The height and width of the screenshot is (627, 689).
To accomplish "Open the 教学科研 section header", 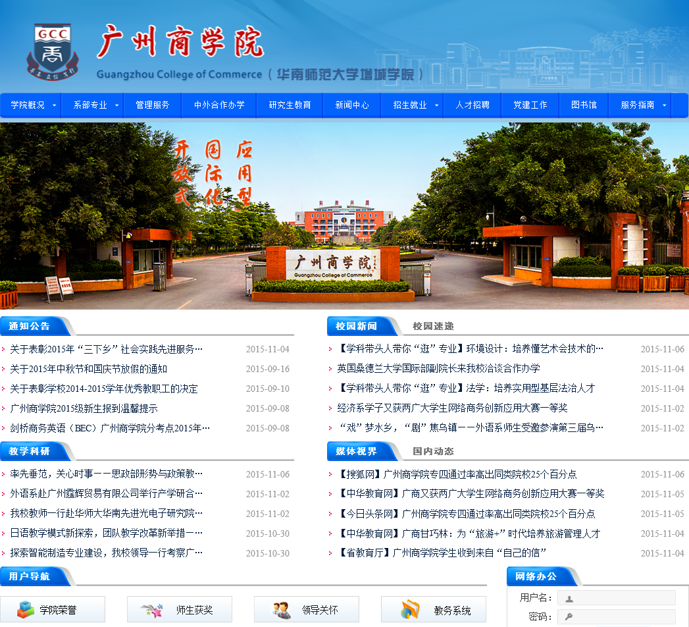I will 31,451.
